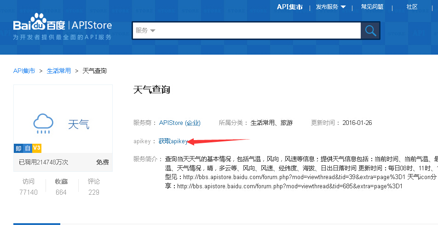Click the Baidu APIStore logo
The image size is (438, 225).
tap(62, 22)
